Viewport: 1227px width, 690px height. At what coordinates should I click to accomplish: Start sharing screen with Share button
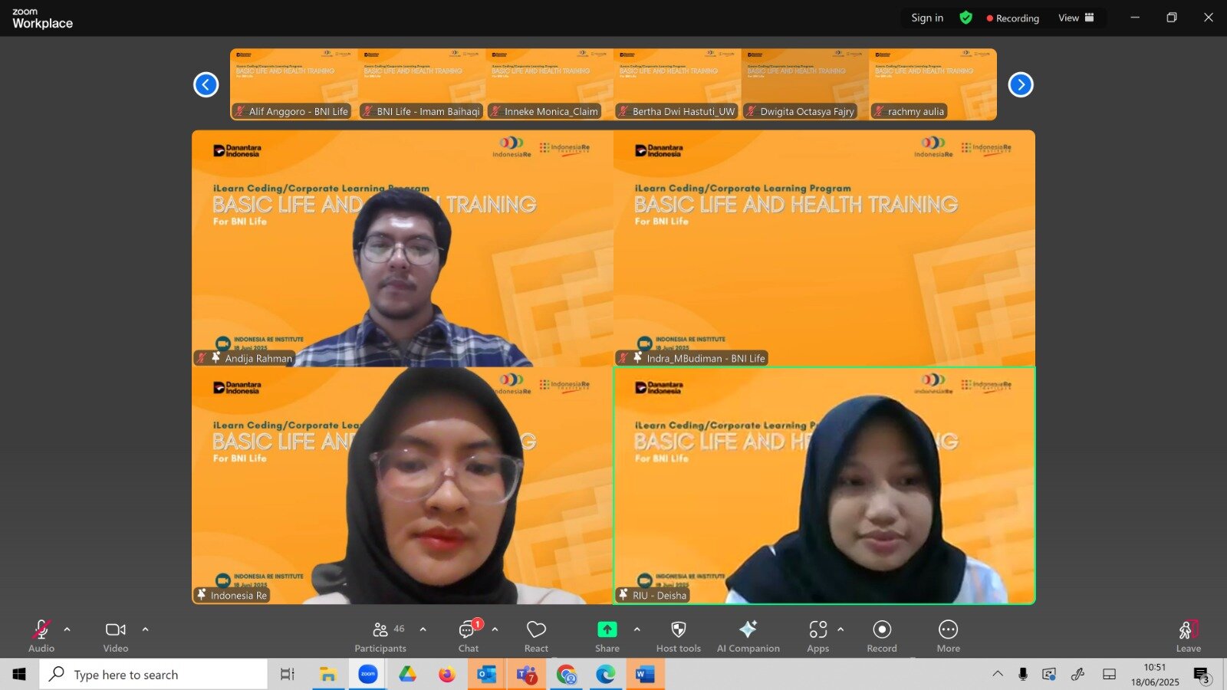pyautogui.click(x=607, y=636)
